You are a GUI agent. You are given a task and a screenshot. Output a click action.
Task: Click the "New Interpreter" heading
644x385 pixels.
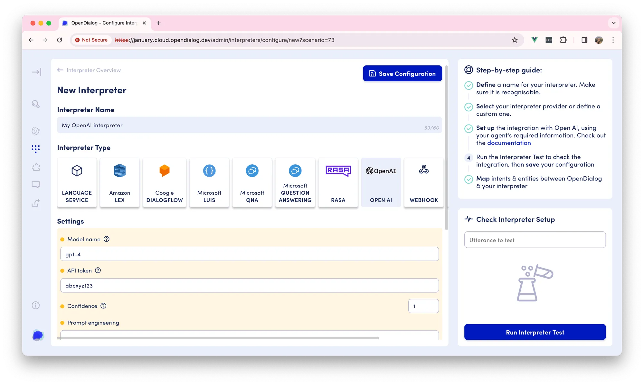coord(92,90)
